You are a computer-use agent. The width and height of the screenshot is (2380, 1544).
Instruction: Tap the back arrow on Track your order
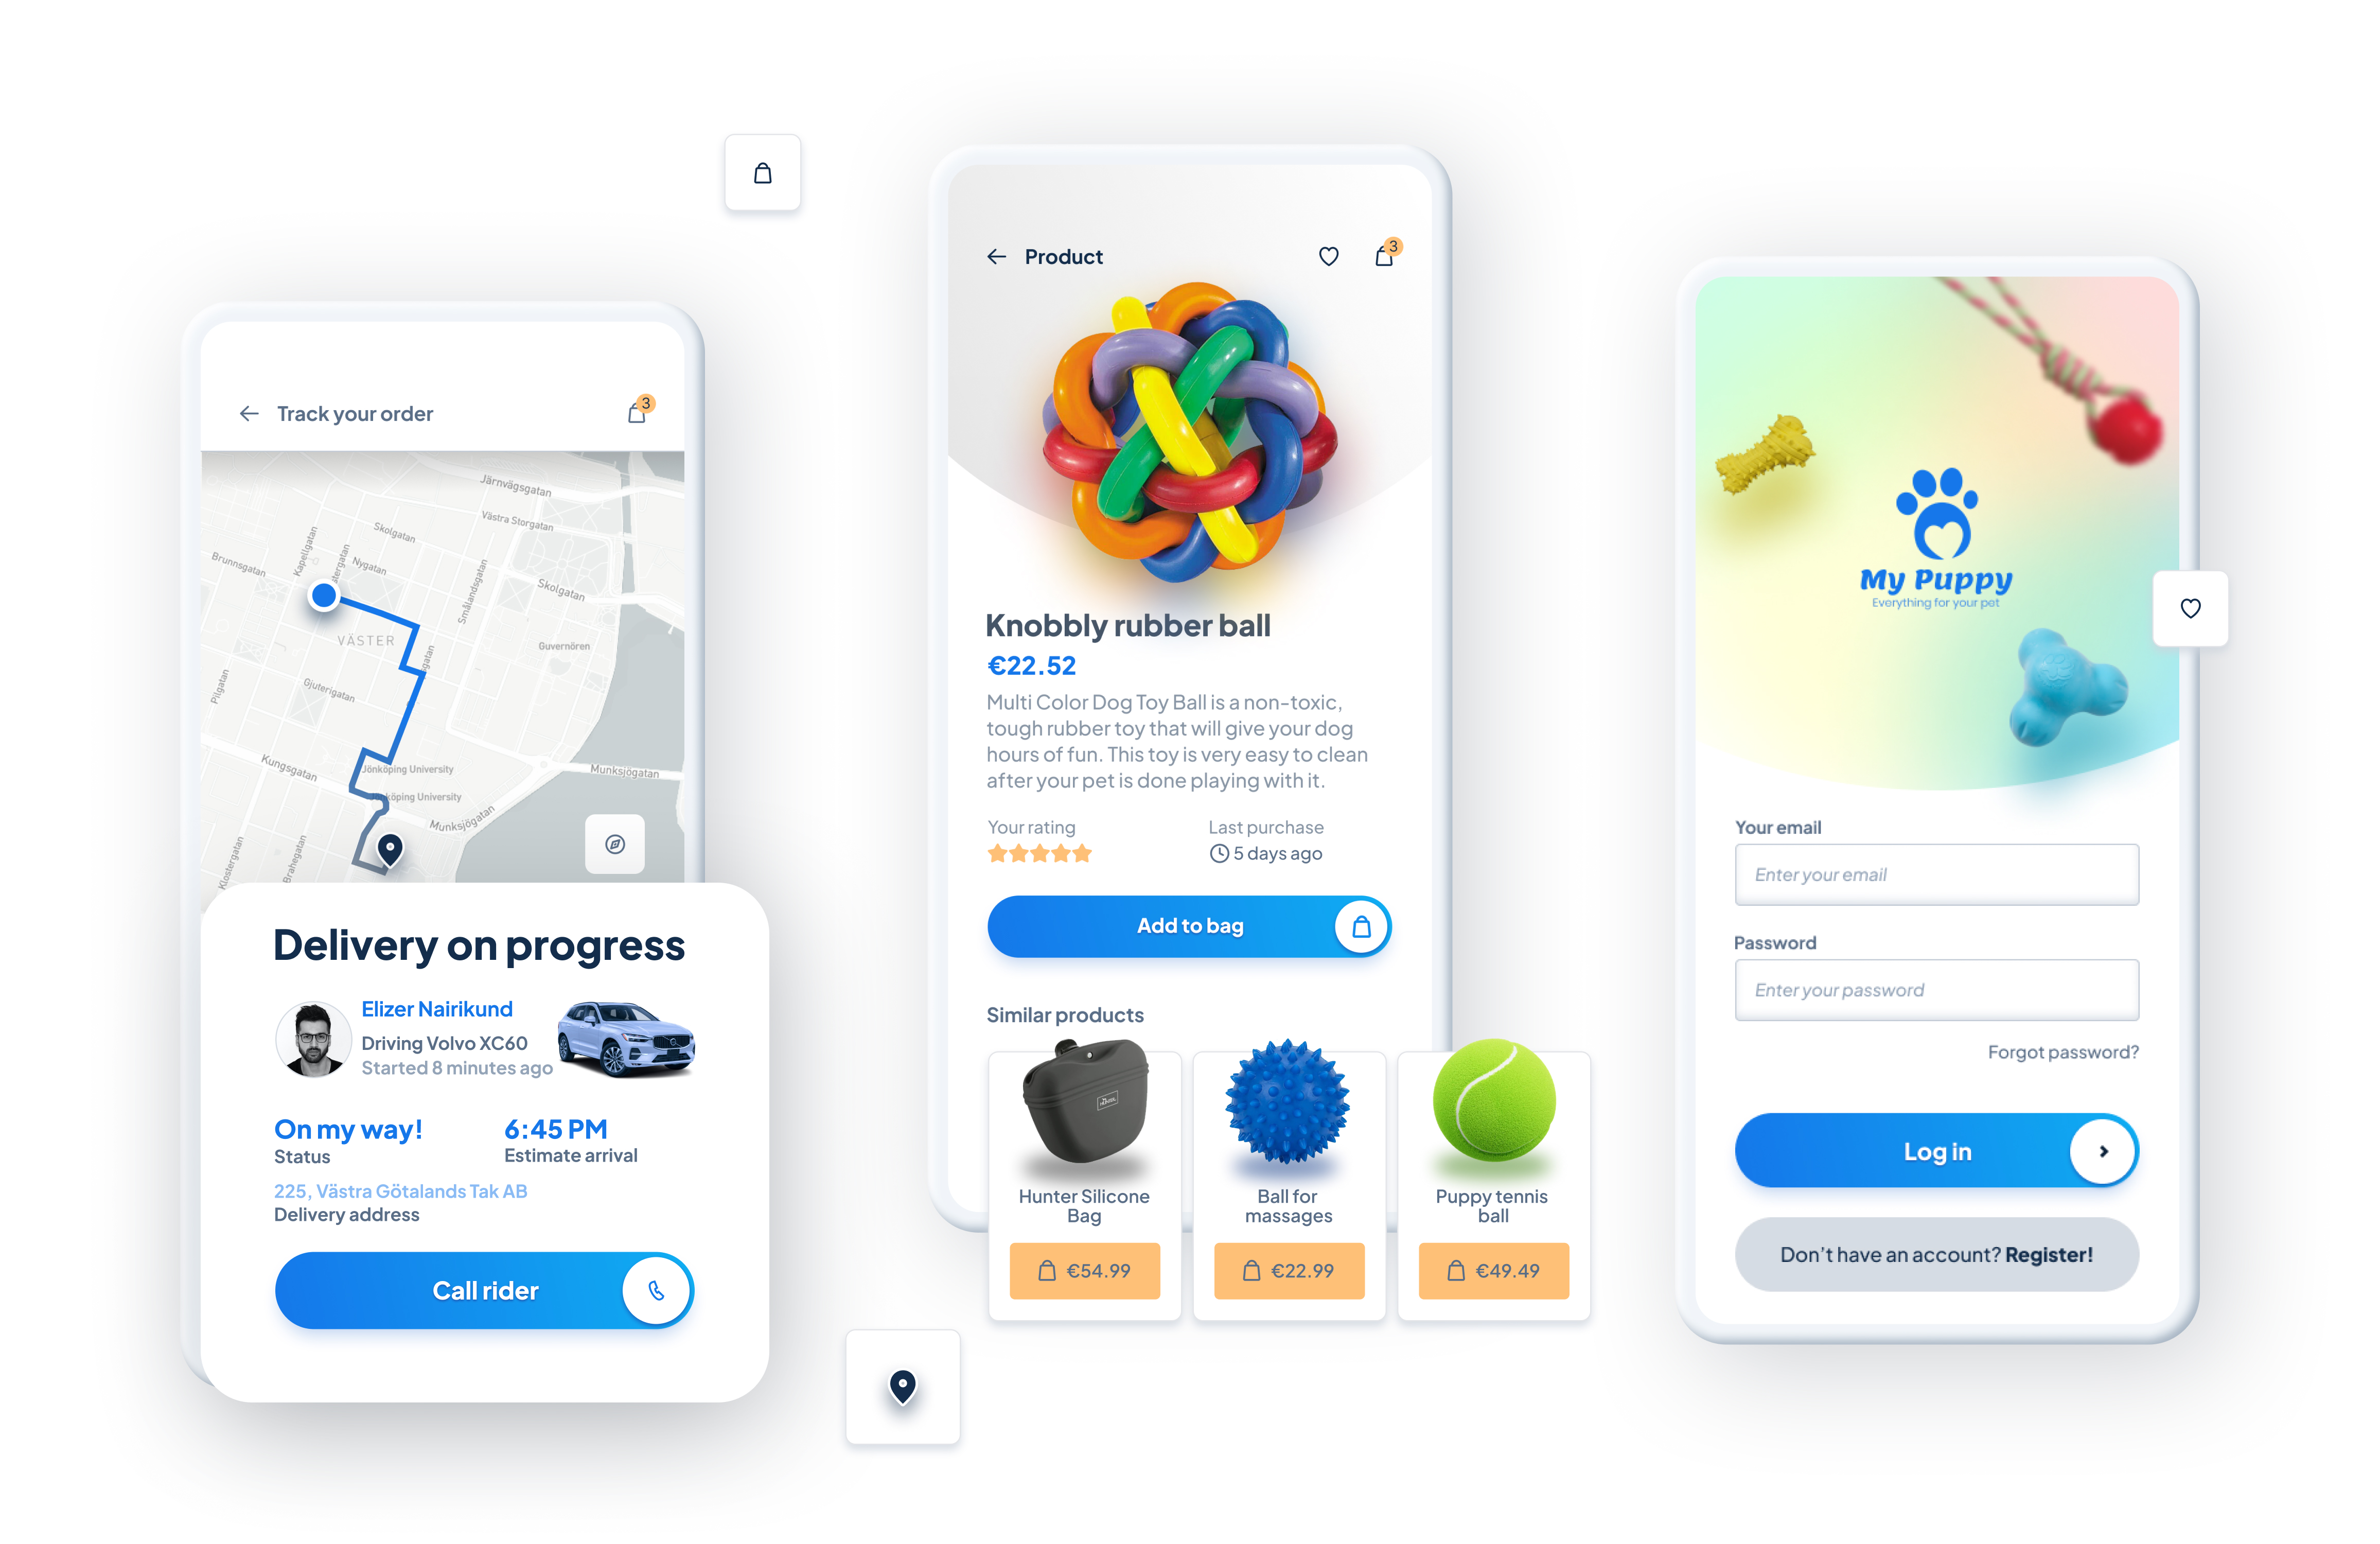point(248,413)
